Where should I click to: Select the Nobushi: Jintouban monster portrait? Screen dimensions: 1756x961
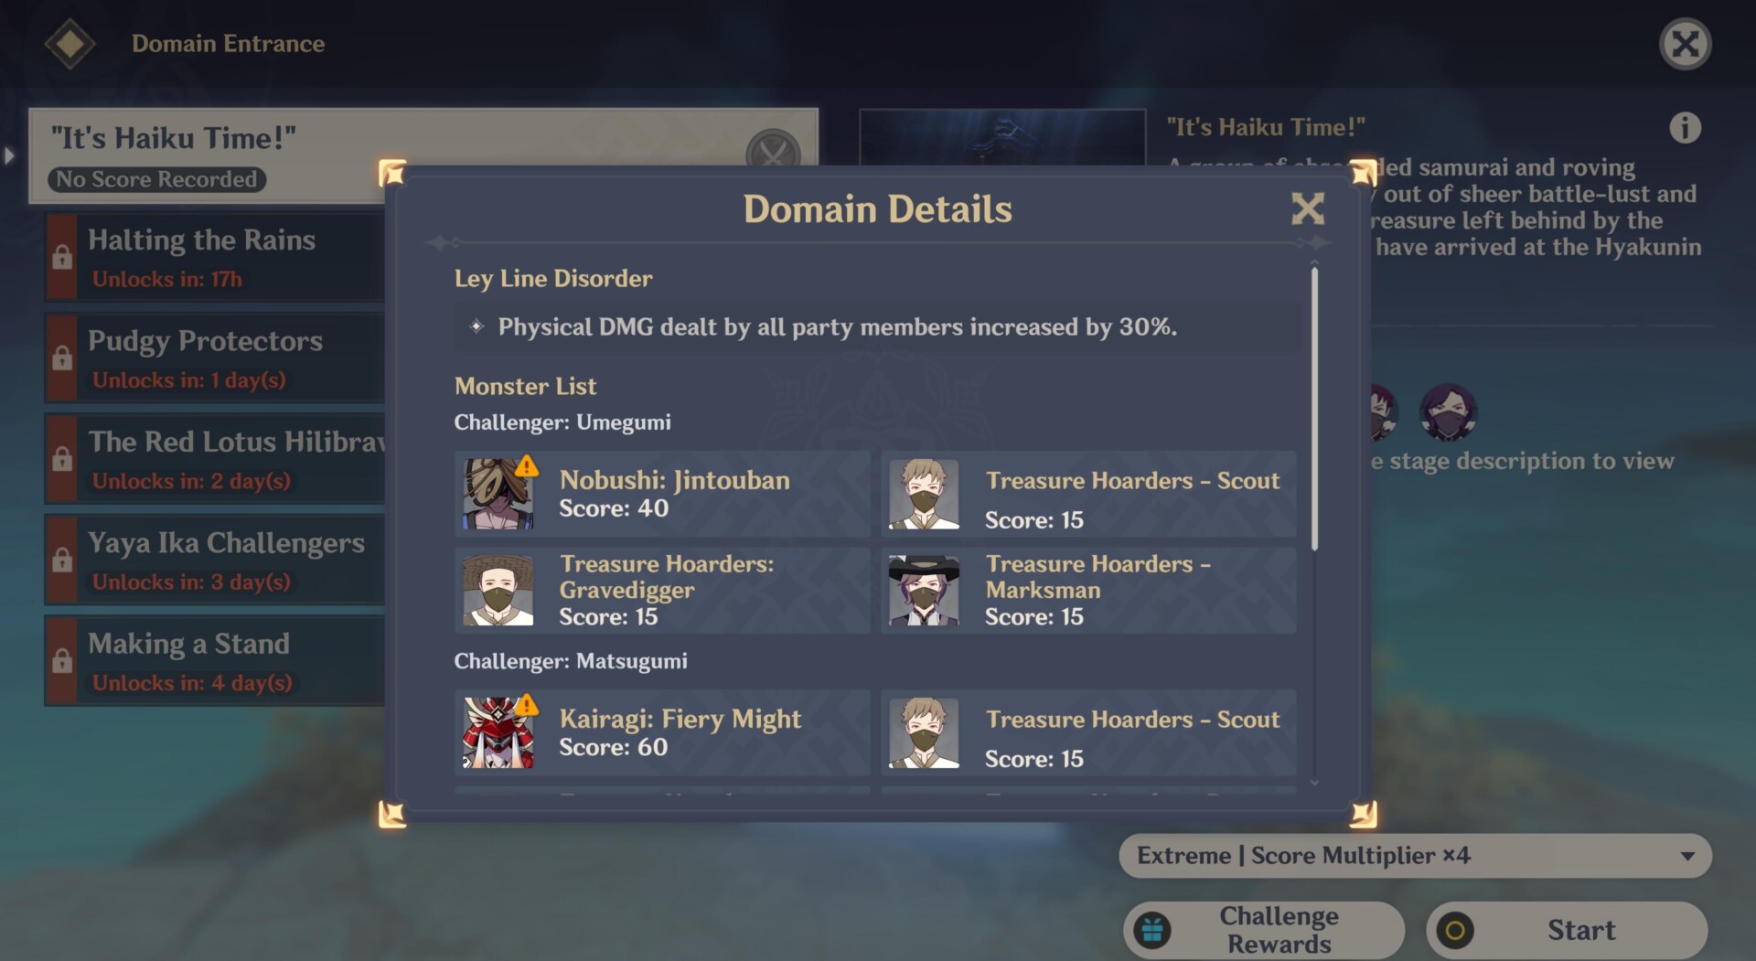pos(498,494)
